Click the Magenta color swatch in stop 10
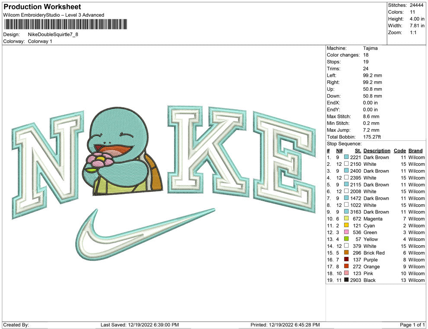Screen dimensions: 428x329 tap(346, 218)
